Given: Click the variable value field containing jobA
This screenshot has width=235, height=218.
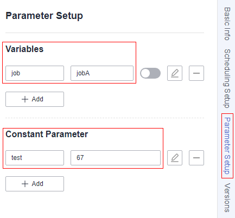Looking at the screenshot, I should (x=102, y=73).
